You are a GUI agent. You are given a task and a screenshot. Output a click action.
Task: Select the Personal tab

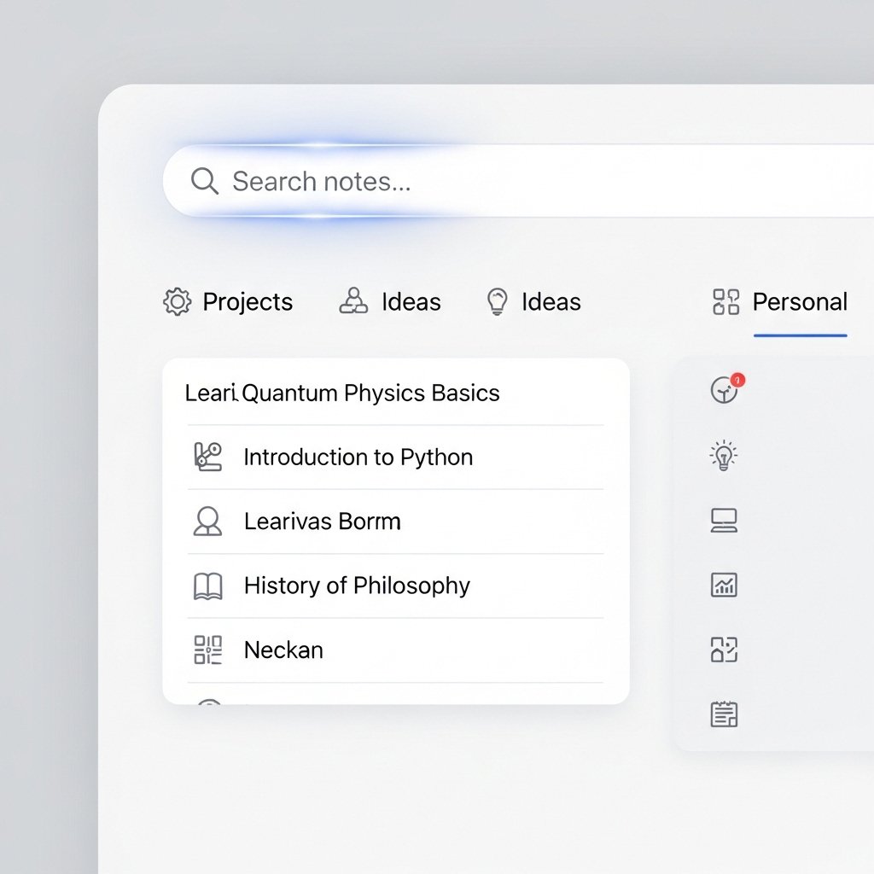pos(779,302)
